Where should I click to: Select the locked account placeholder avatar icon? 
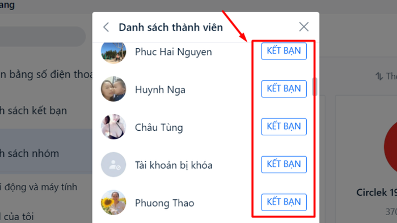click(113, 165)
